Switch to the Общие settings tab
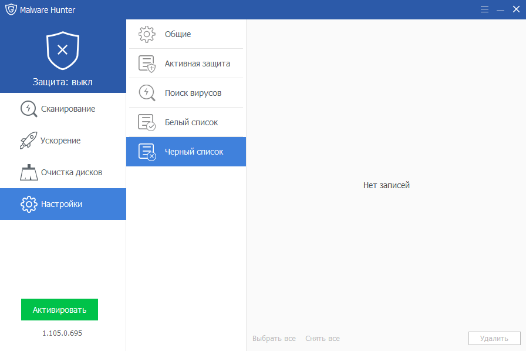This screenshot has width=526, height=351. 186,34
